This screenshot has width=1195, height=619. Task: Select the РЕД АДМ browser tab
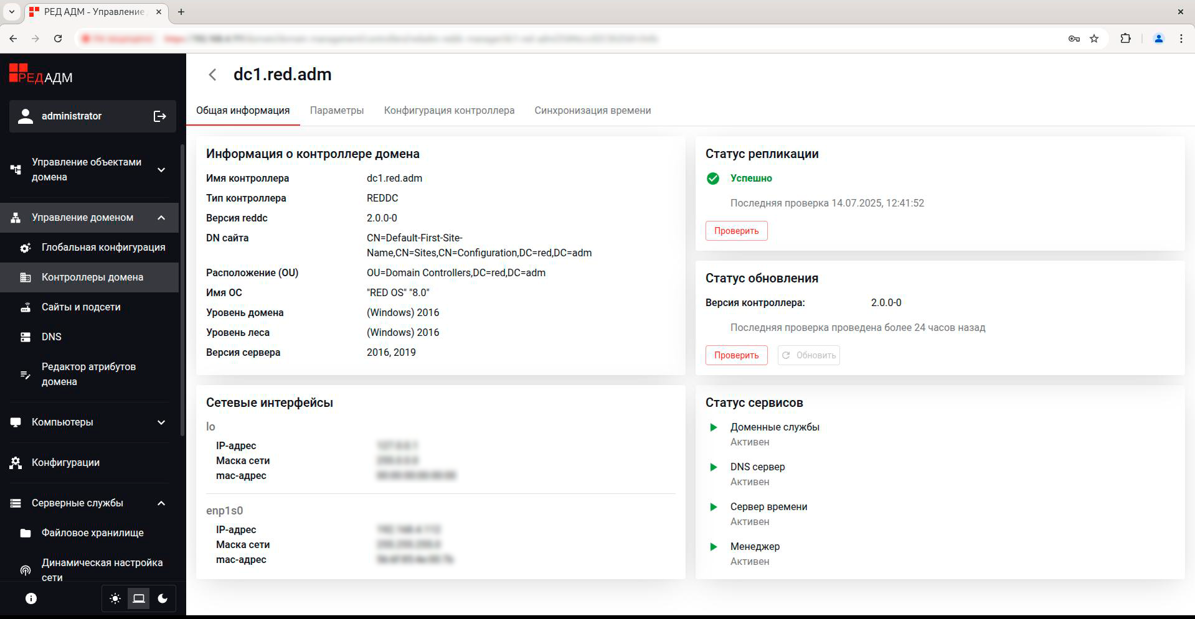point(97,12)
